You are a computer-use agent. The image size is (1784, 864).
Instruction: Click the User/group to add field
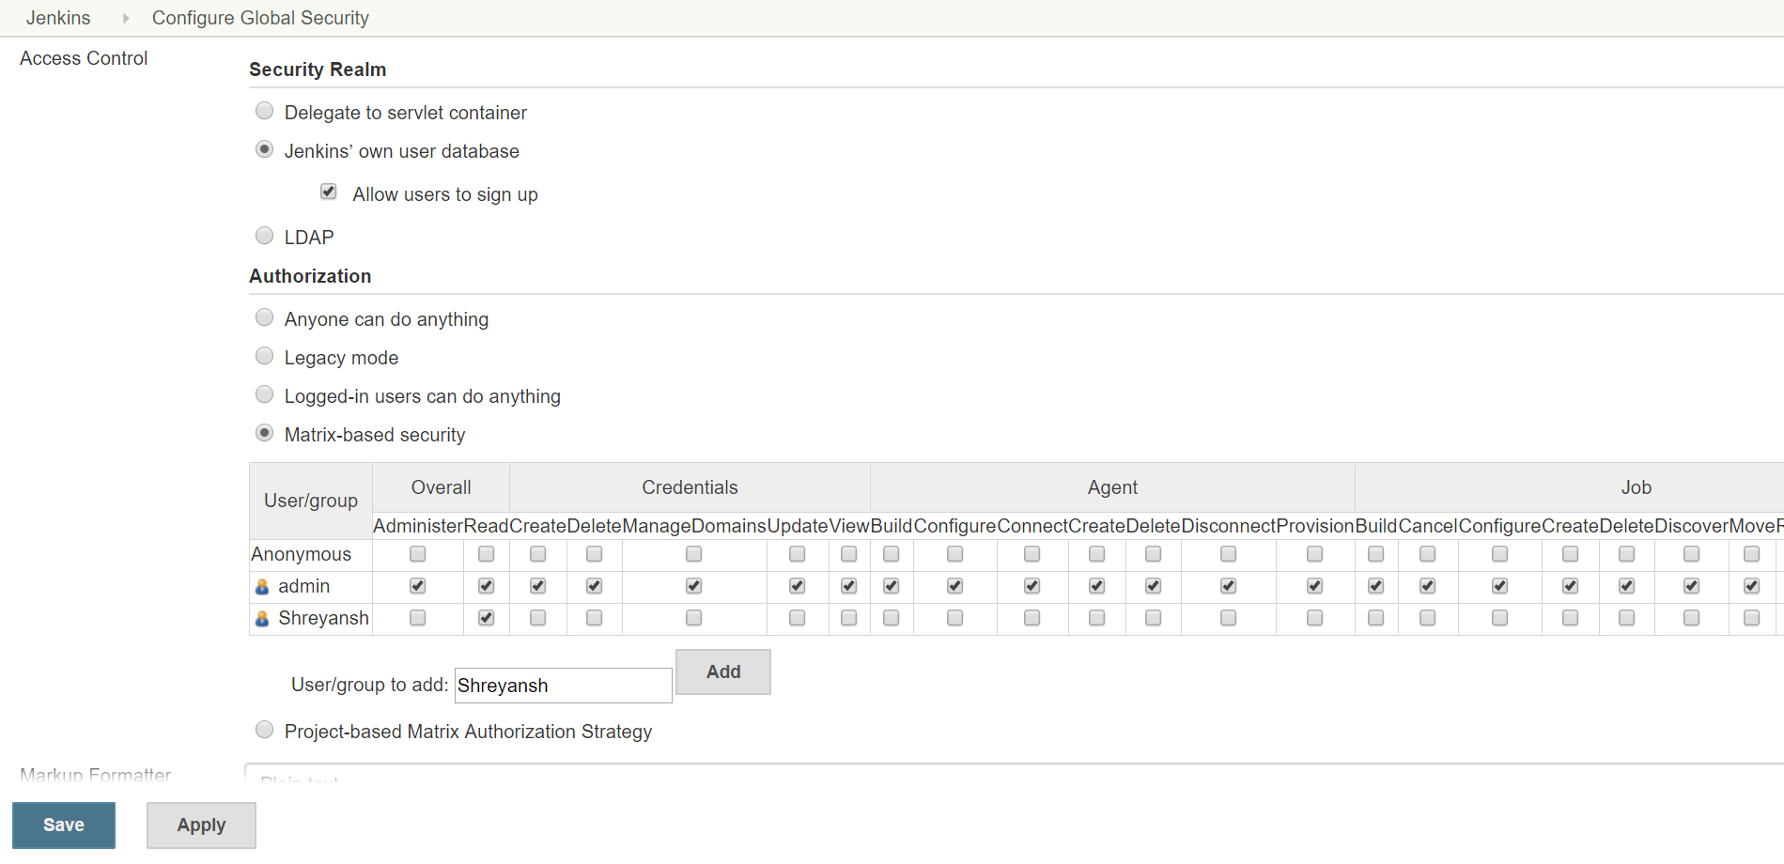pyautogui.click(x=564, y=686)
